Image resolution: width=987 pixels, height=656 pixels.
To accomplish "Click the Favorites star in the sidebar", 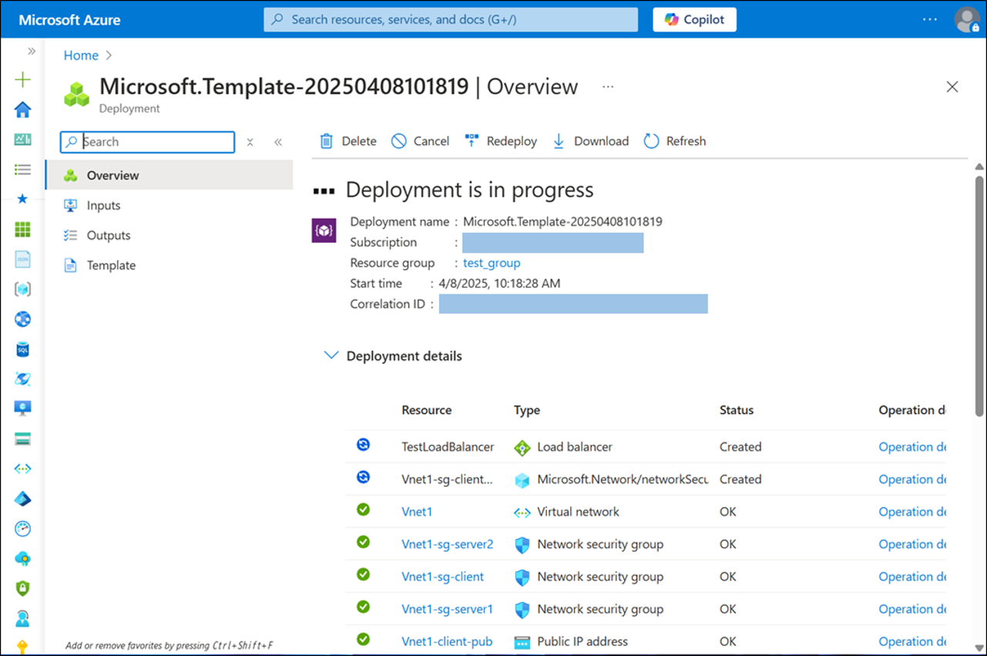I will pos(22,199).
